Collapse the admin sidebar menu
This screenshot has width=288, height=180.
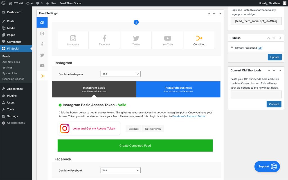click(x=16, y=123)
